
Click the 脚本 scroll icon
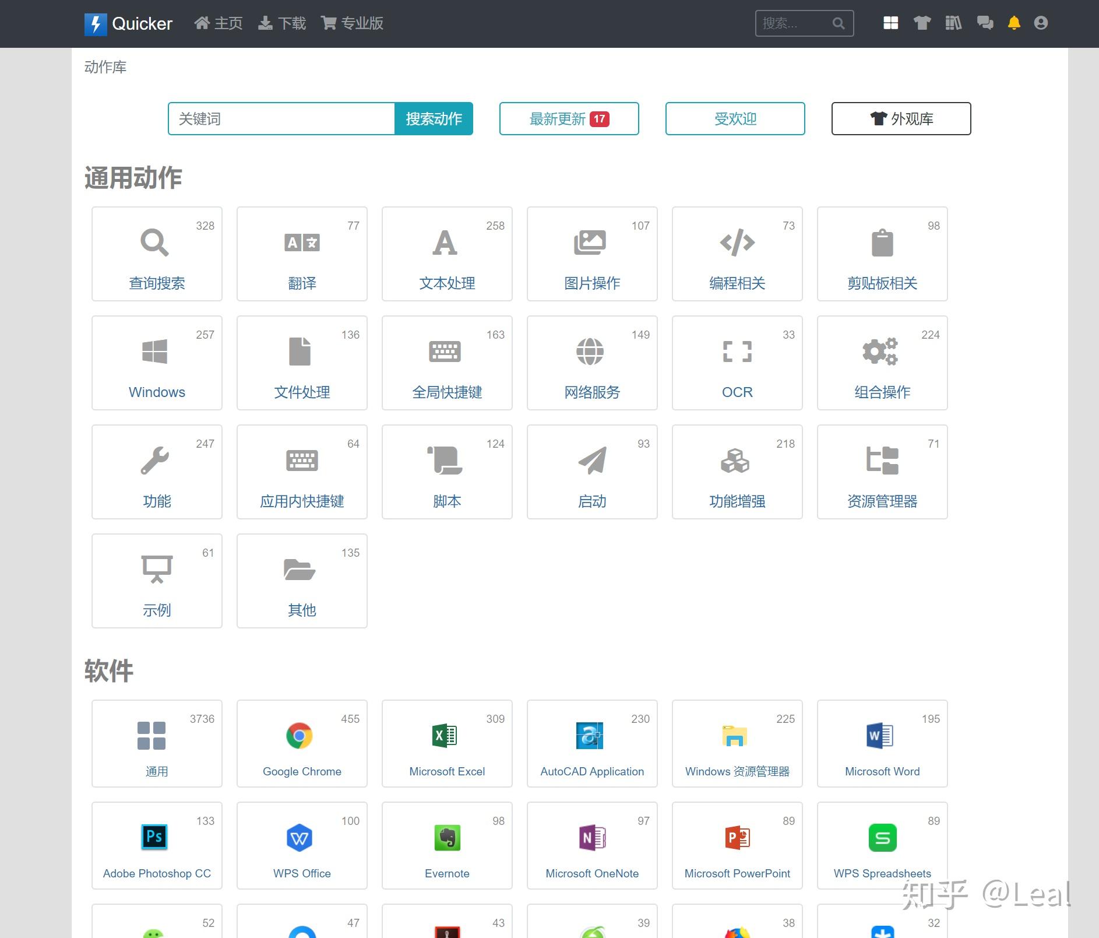click(445, 461)
